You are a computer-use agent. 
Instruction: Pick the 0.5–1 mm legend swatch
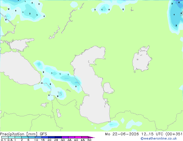coord(12,137)
